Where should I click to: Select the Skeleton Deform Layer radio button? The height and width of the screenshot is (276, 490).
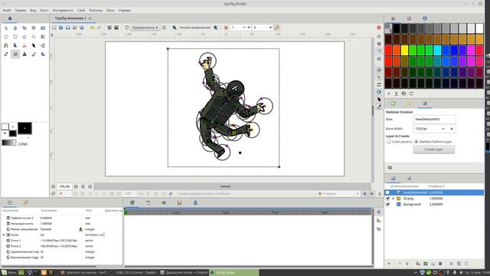click(x=416, y=142)
